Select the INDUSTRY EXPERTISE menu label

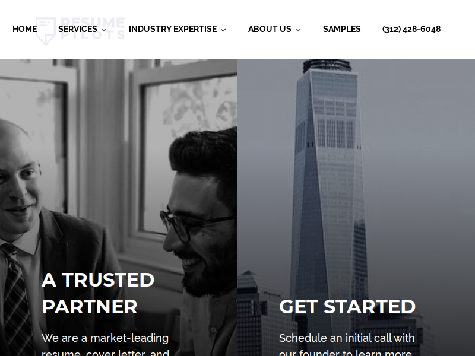click(x=173, y=29)
